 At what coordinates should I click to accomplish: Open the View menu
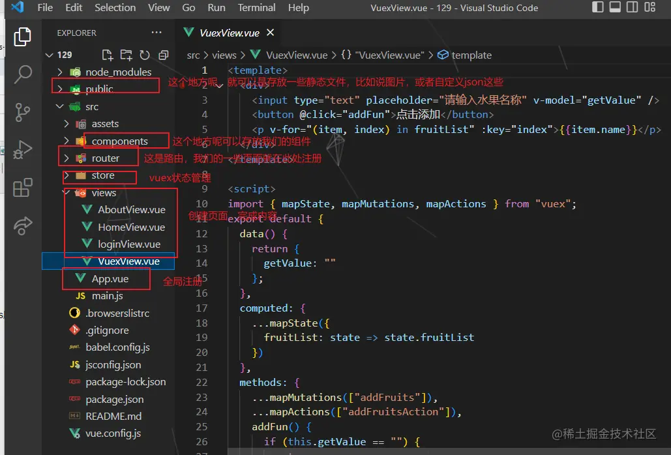158,8
